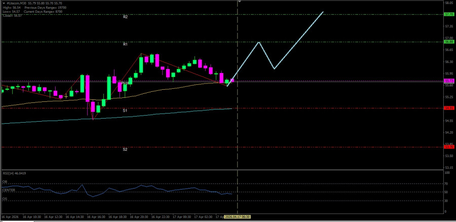Select the green 57.70 price tag
Screen dimensions: 456x222
[449, 14]
